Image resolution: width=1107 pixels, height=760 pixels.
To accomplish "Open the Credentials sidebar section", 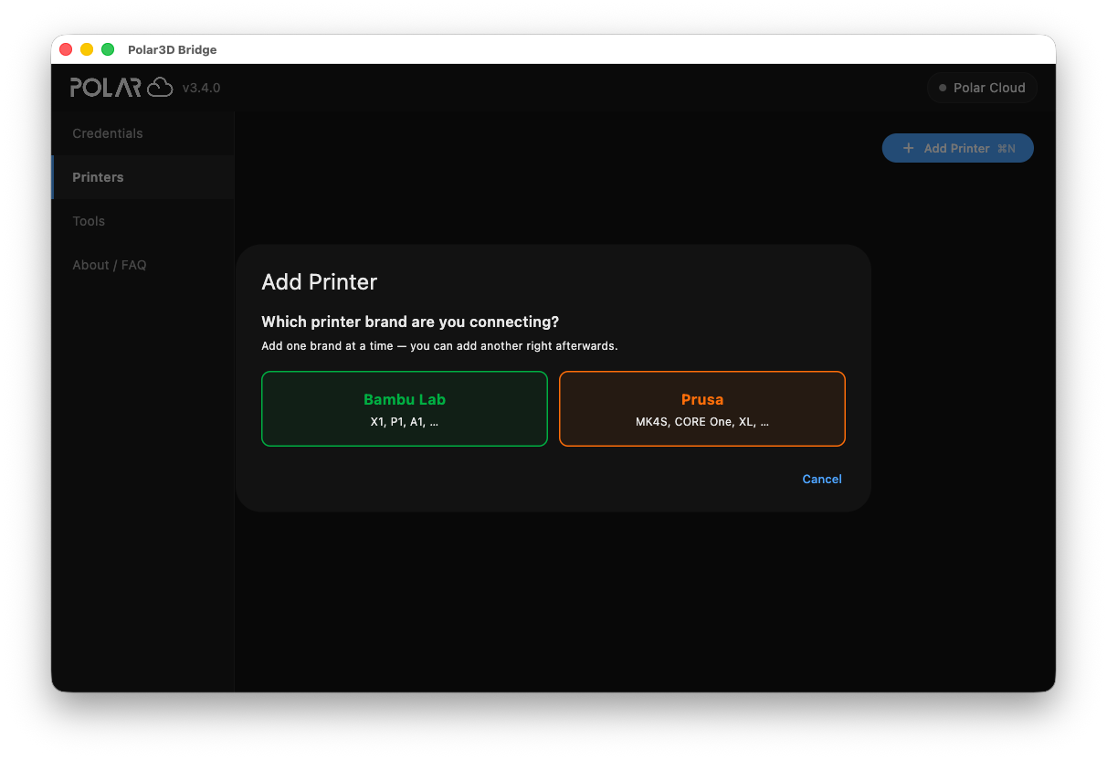I will tap(143, 133).
